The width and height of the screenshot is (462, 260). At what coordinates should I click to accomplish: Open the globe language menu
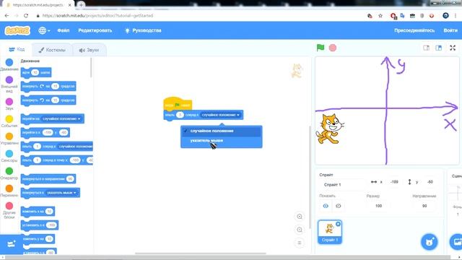click(44, 30)
